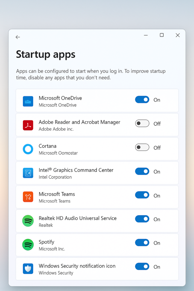
Task: Disable Microsoft Teams at startup
Action: click(142, 195)
